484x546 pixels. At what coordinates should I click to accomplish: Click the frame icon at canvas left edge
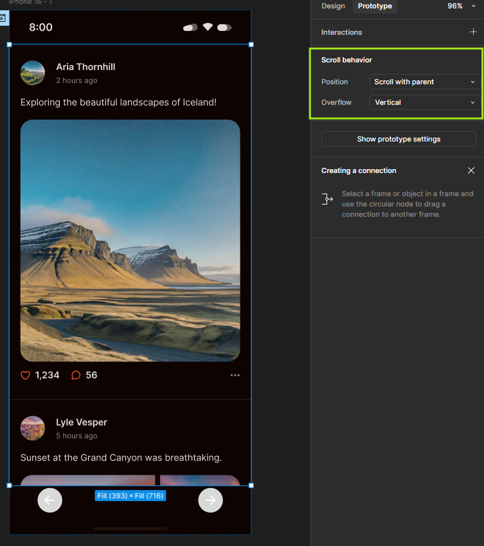tap(3, 18)
